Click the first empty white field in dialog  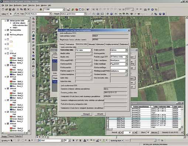click(119, 53)
